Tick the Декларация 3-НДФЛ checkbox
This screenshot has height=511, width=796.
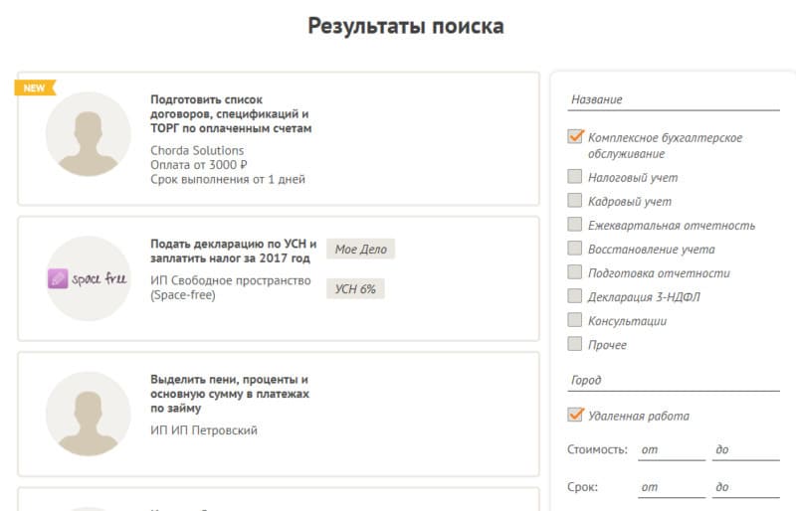click(575, 296)
